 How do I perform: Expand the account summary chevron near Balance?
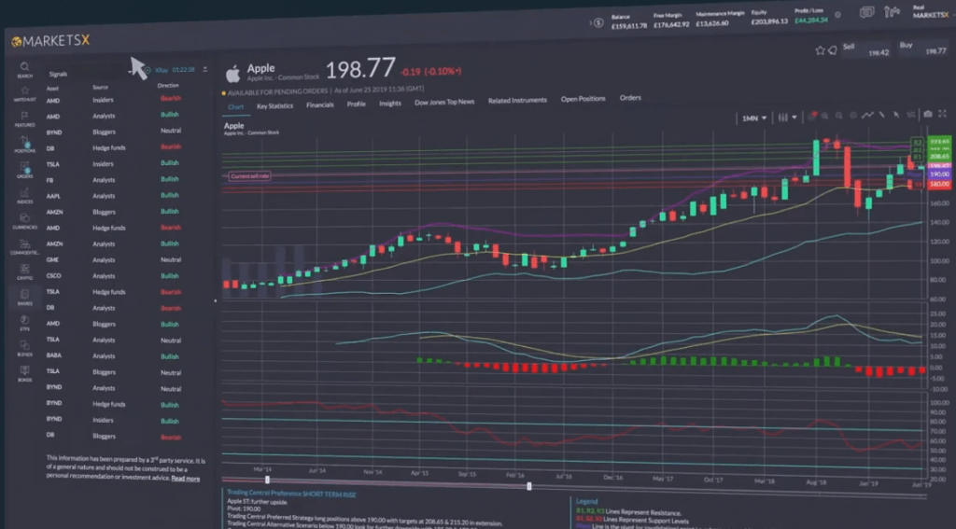(x=591, y=23)
